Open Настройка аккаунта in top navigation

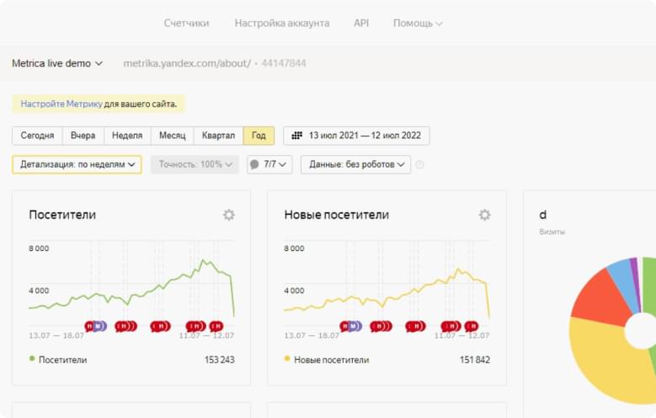click(x=282, y=23)
